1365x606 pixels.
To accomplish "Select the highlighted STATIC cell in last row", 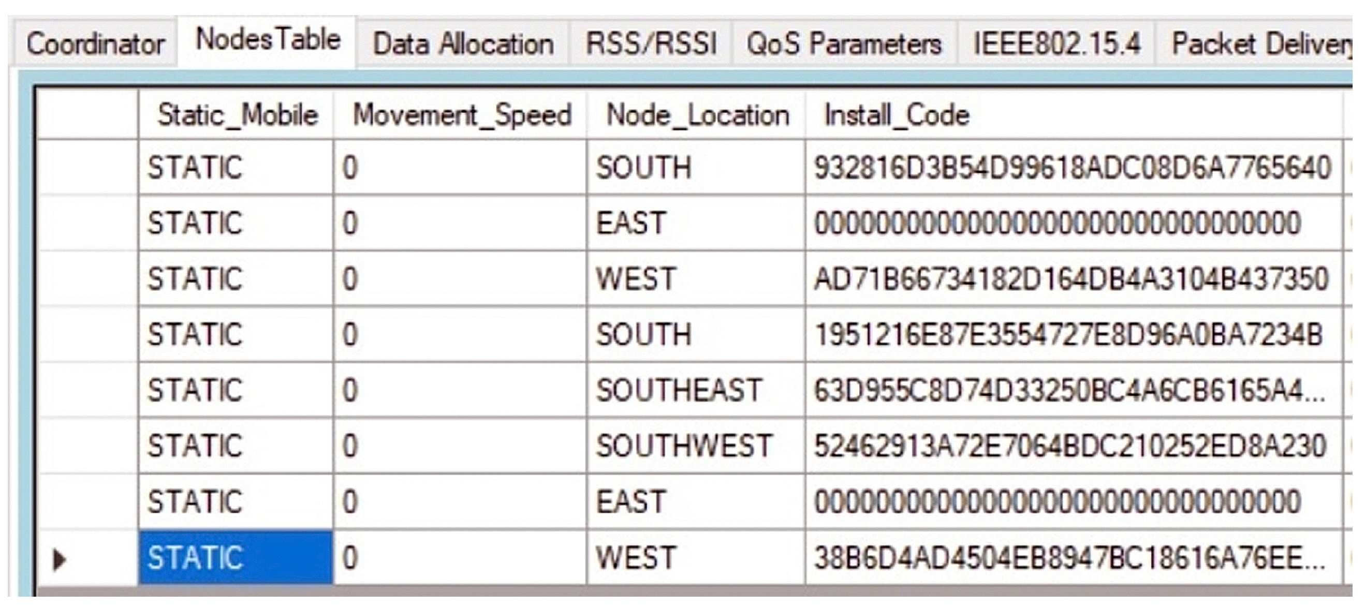I will point(237,558).
